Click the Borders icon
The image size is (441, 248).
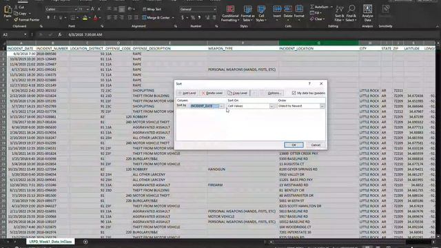(72, 18)
